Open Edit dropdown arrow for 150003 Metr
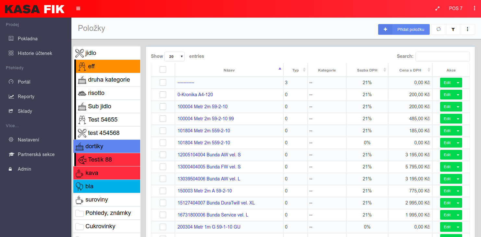The width and height of the screenshot is (481, 237). (x=458, y=191)
